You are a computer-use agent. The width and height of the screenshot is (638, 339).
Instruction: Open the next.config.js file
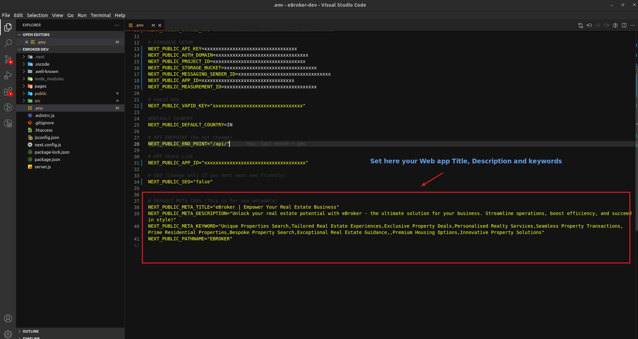[70, 145]
